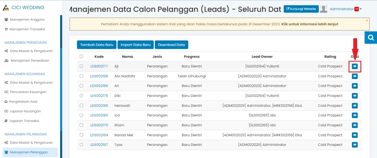377x158 pixels.
Task: Click the CICI WEDDING brand title
Action: [x=28, y=8]
